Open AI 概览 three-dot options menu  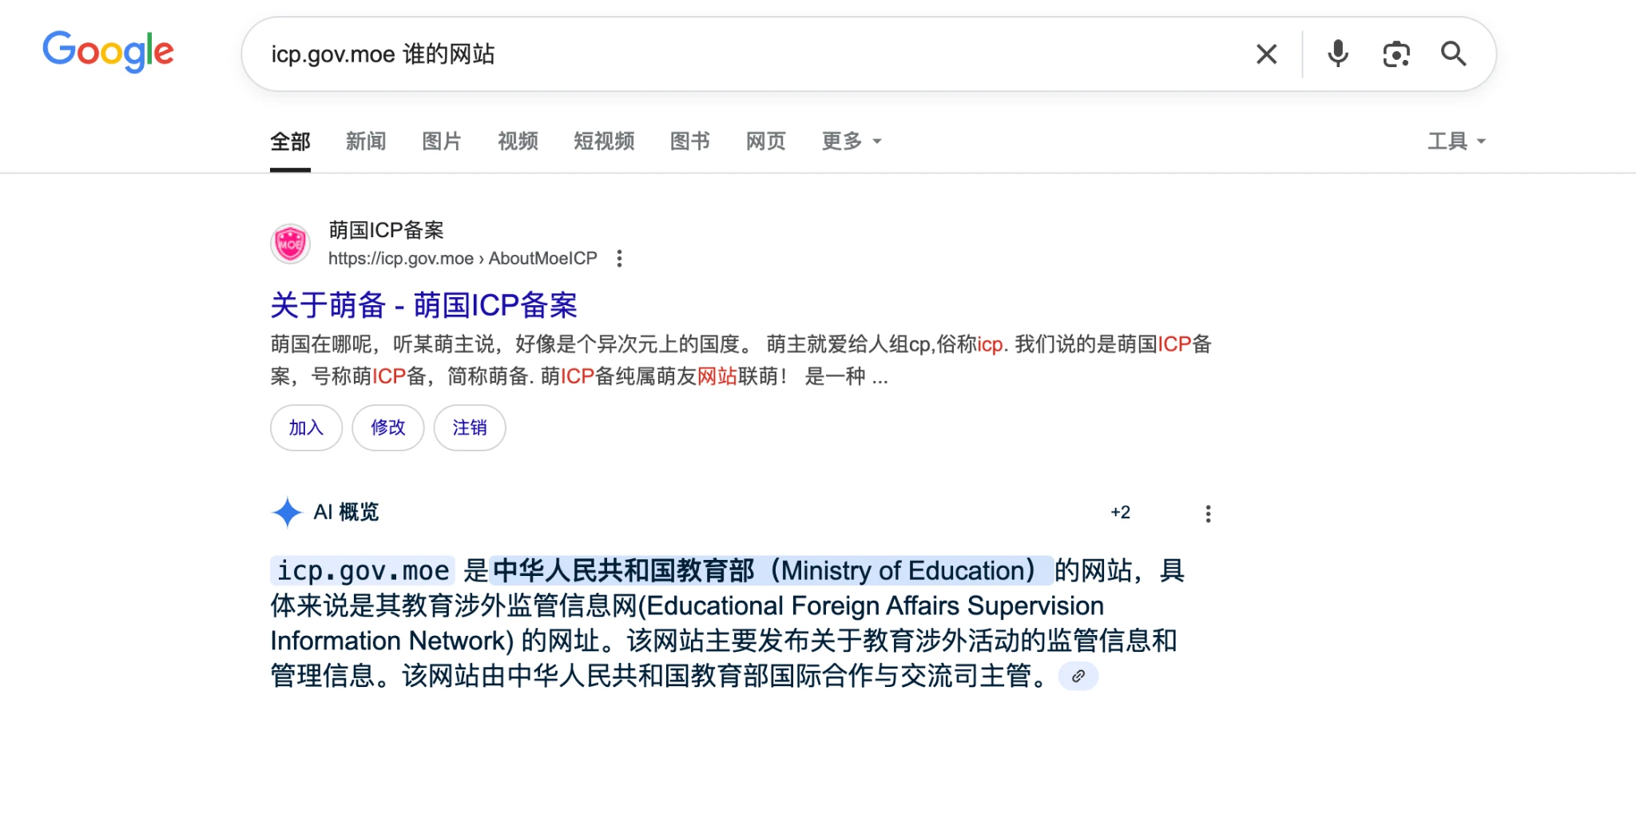[1208, 514]
